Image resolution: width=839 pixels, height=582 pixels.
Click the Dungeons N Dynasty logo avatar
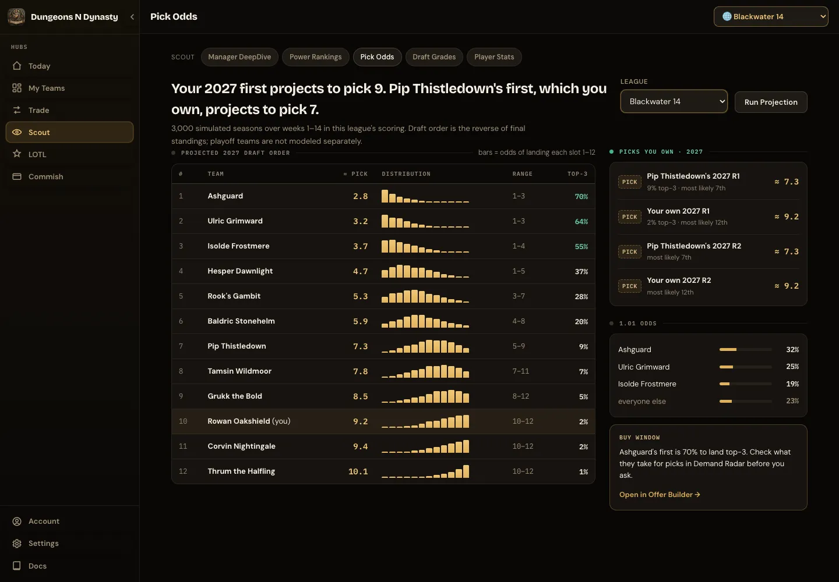(x=16, y=16)
